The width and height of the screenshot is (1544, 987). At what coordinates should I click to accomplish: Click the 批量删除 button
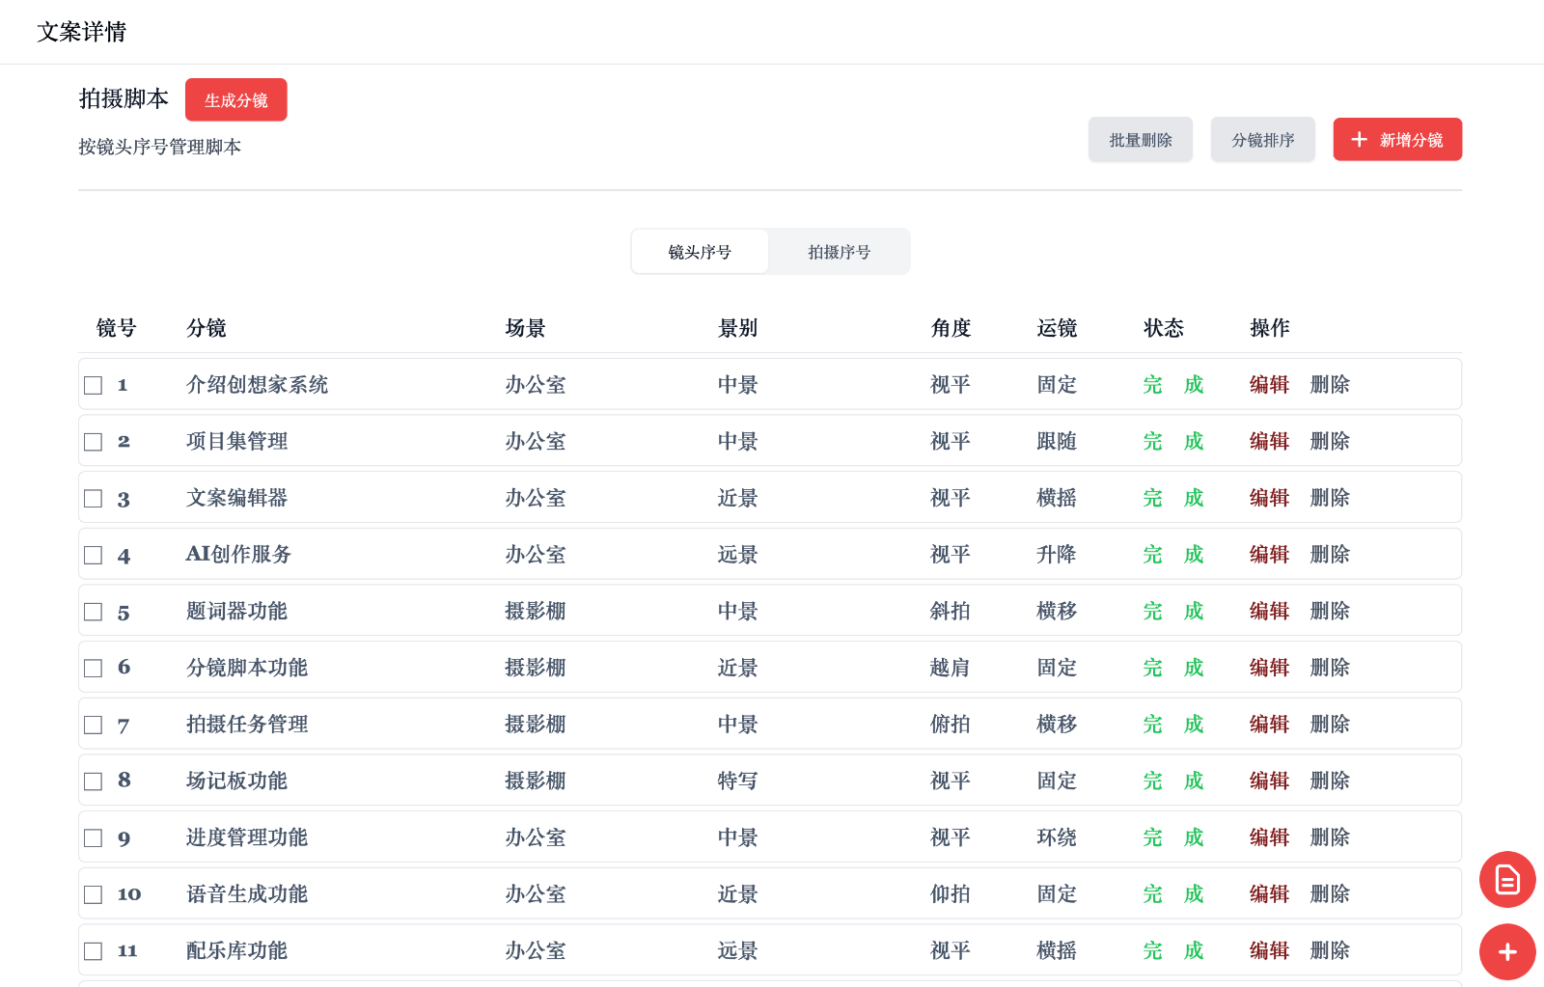[1140, 140]
